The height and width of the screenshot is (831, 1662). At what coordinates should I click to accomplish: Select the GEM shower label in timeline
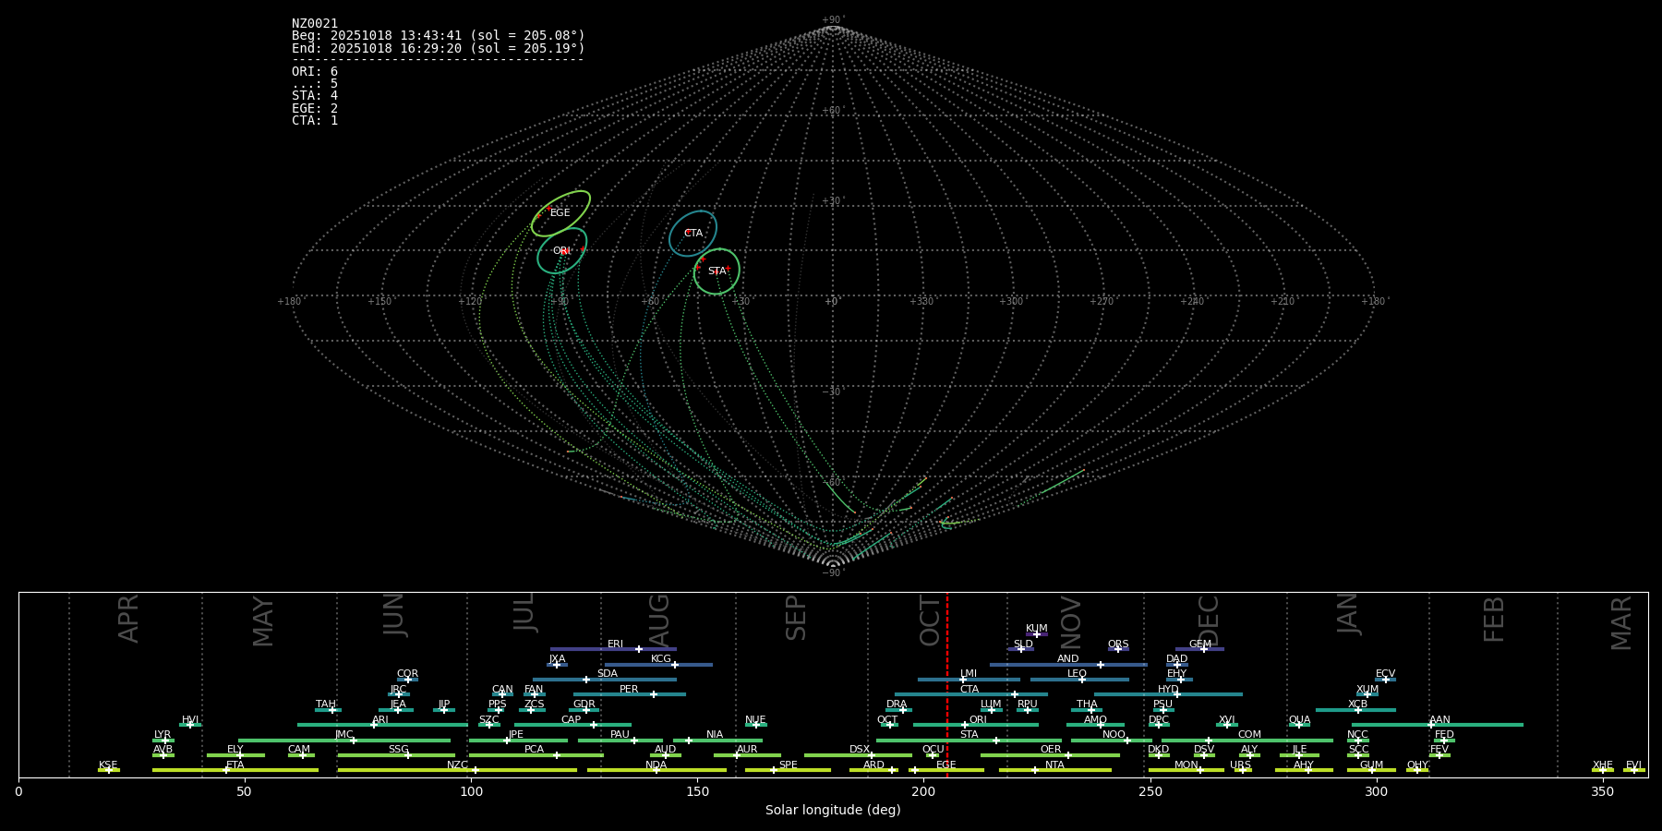click(x=1199, y=644)
